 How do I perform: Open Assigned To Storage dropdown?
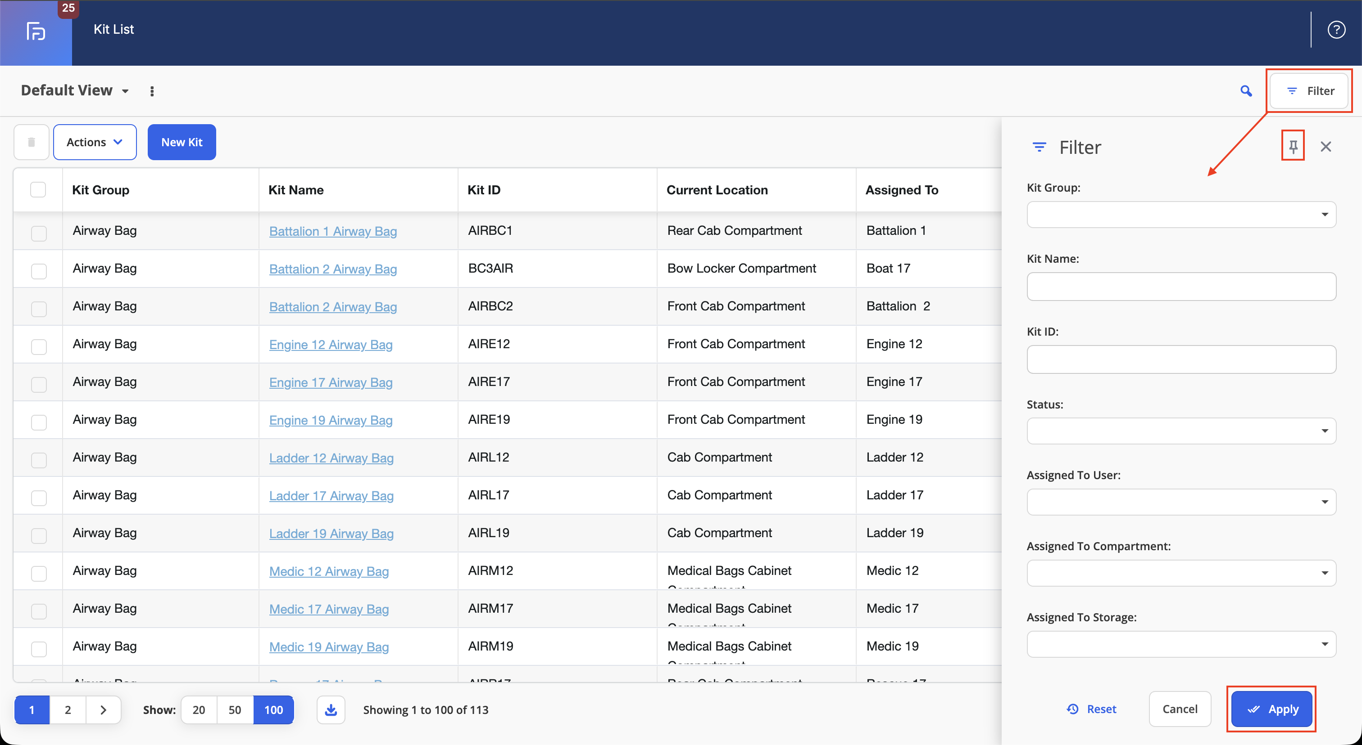1181,644
